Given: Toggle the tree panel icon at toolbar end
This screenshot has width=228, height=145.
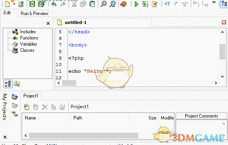Looking at the screenshot, I should point(225,4).
